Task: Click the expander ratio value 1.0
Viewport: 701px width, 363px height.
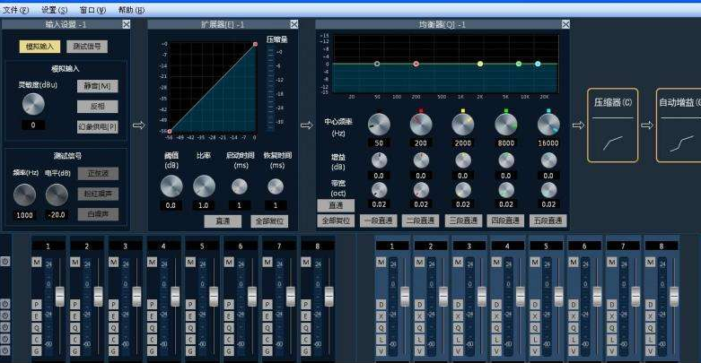Action: pyautogui.click(x=204, y=206)
